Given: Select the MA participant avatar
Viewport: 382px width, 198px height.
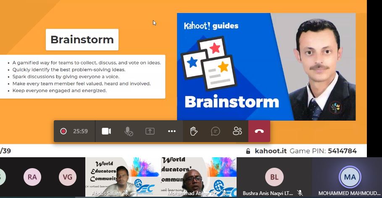Looking at the screenshot, I should click(350, 177).
